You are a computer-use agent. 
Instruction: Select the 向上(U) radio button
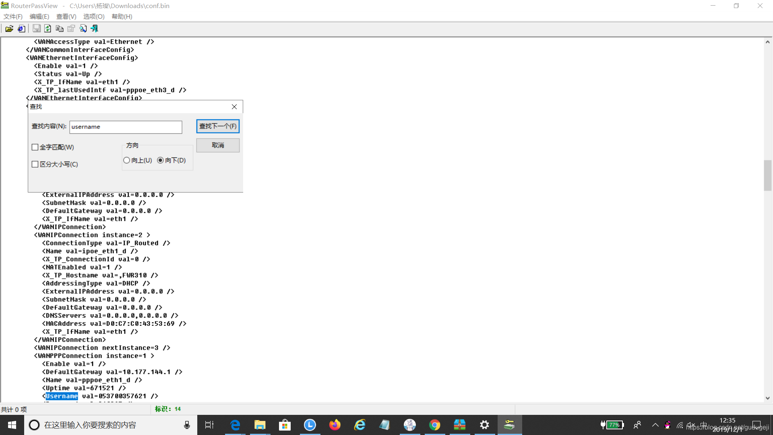coord(126,160)
